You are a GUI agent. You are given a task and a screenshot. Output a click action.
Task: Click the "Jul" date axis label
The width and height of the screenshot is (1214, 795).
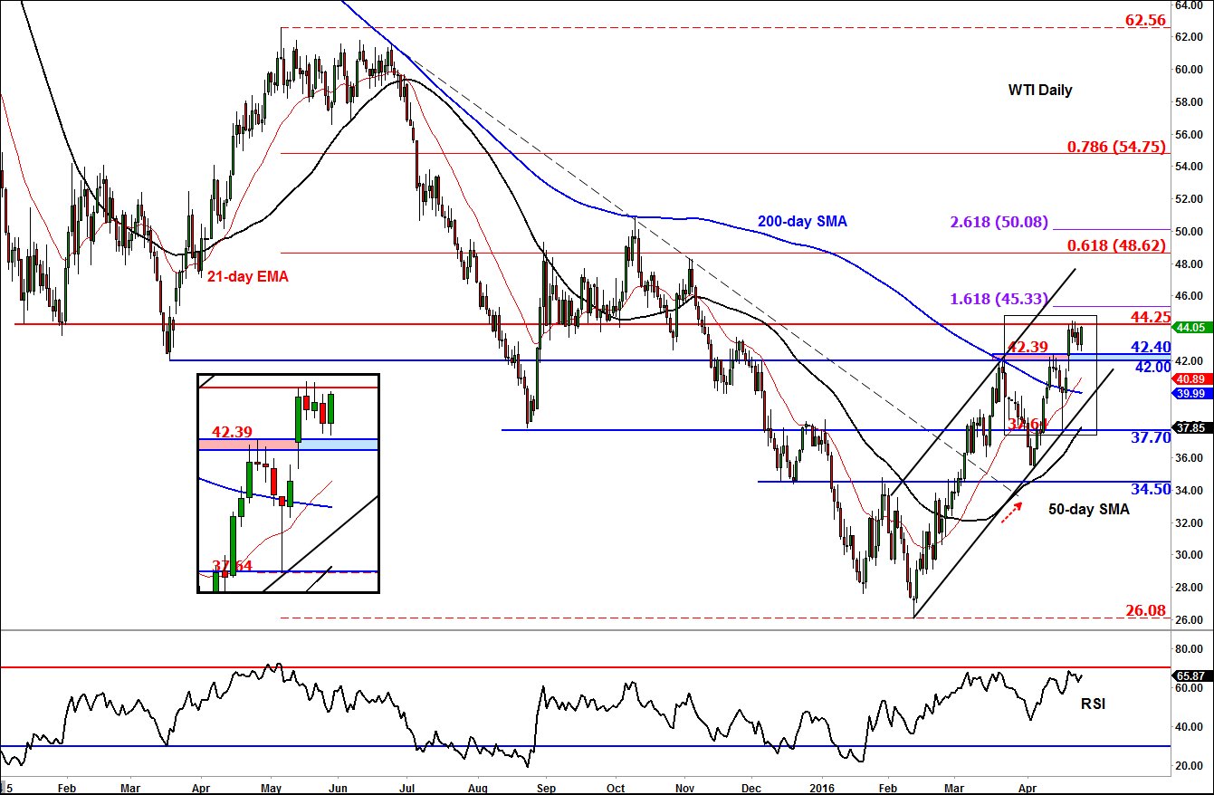(406, 788)
